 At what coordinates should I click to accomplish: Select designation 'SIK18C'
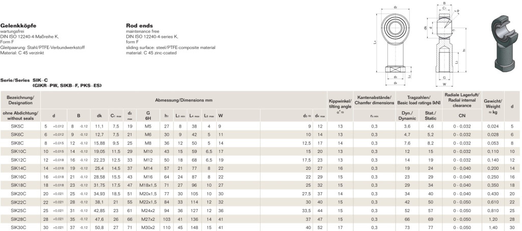point(19,185)
